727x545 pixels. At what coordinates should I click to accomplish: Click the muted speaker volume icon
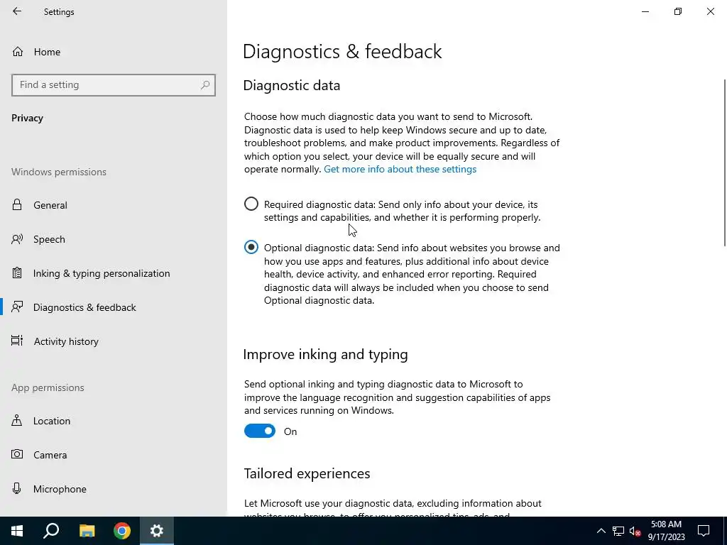coord(635,531)
